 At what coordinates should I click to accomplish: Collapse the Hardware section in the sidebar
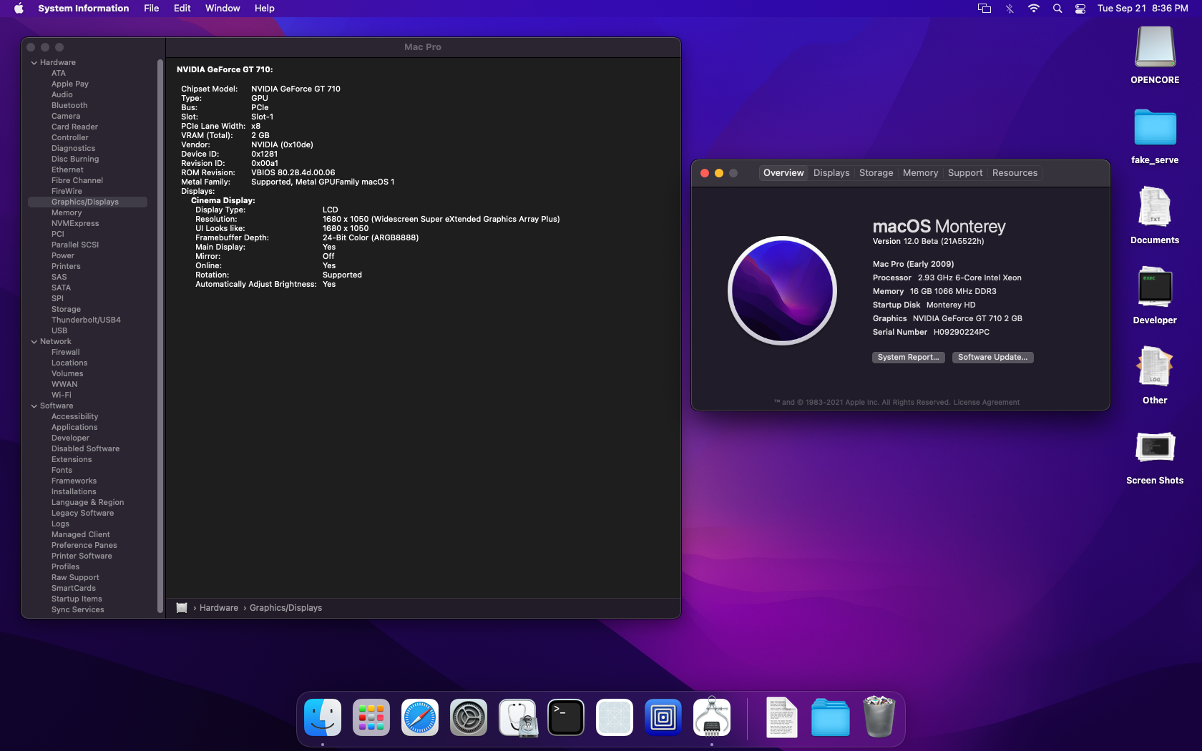click(x=34, y=62)
